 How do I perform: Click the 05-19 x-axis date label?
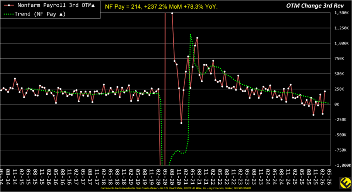click(137, 177)
